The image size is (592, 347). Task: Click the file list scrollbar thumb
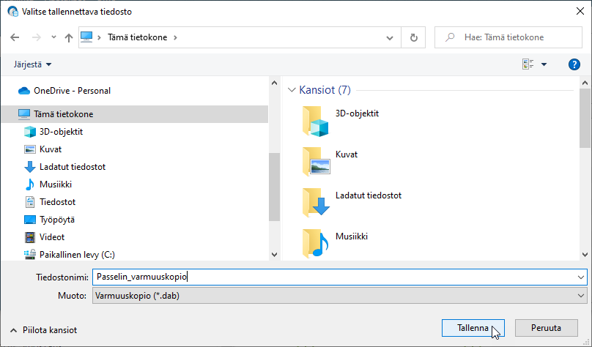pos(585,119)
